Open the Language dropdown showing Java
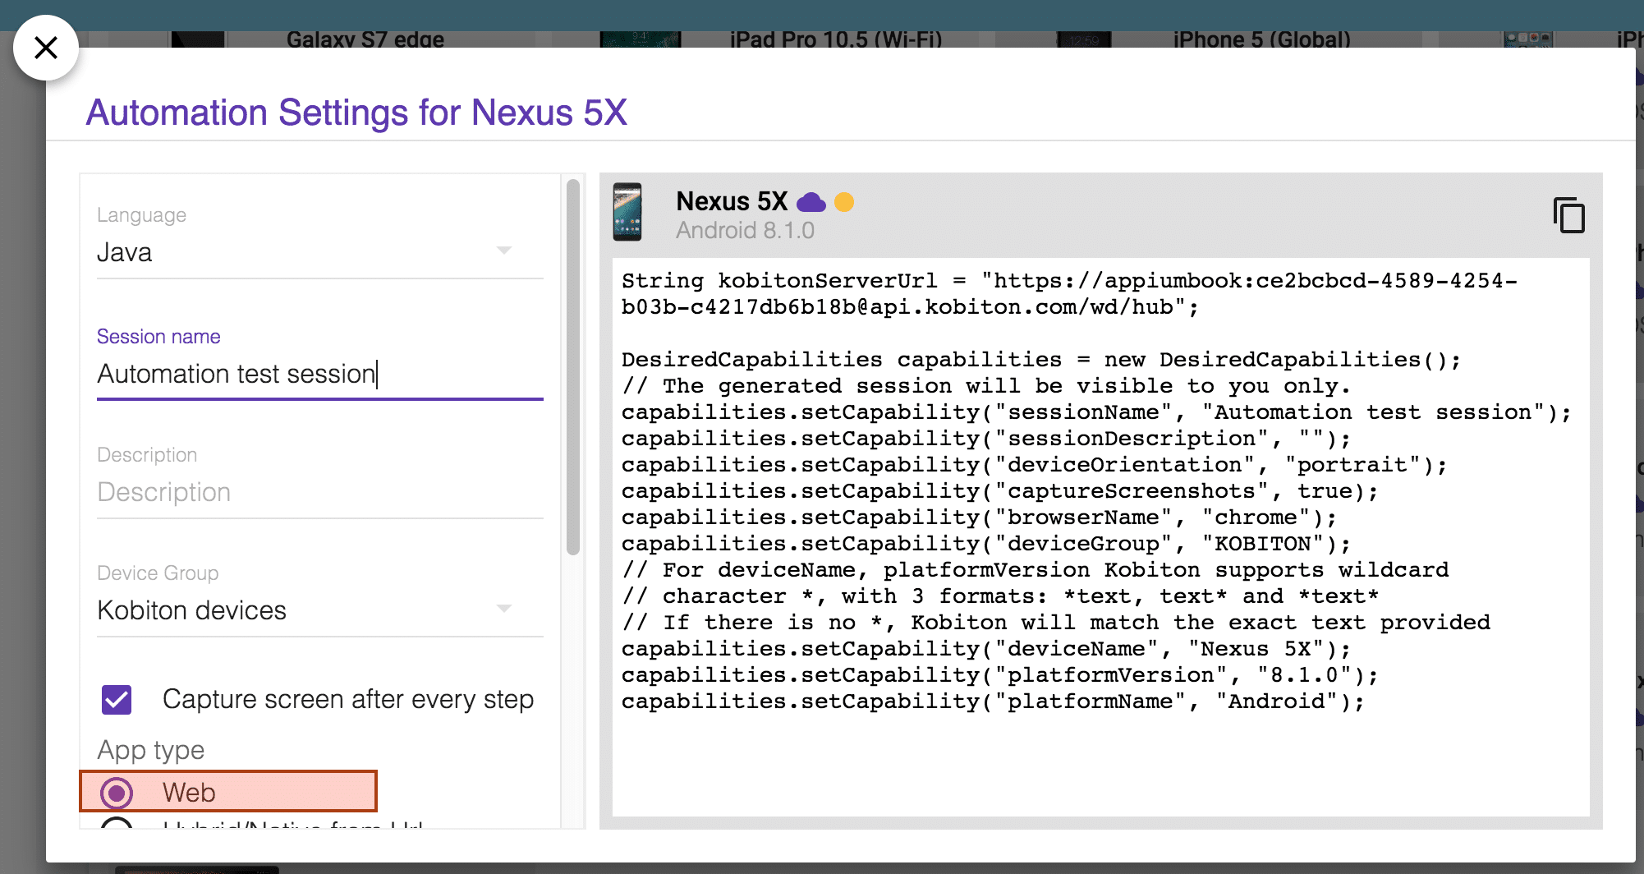Viewport: 1644px width, 874px height. tap(319, 252)
